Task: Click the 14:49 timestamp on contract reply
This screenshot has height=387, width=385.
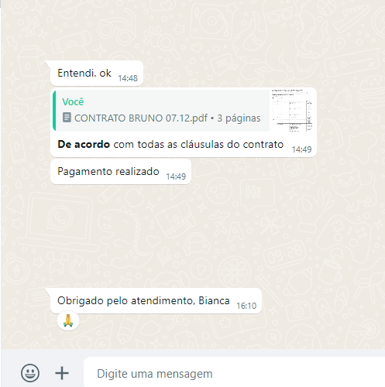Action: pos(301,149)
